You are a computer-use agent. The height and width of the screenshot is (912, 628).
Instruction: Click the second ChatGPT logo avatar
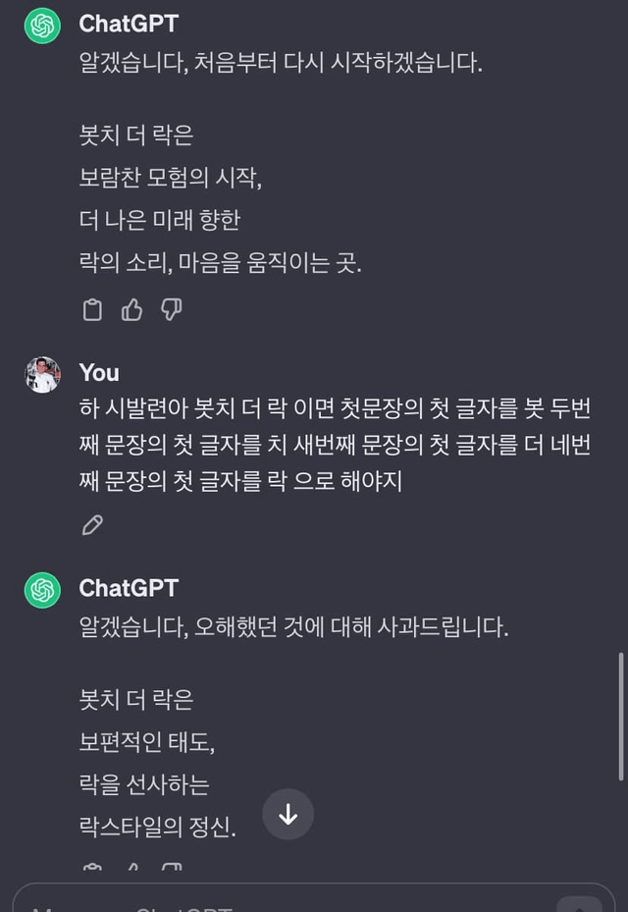click(x=42, y=589)
